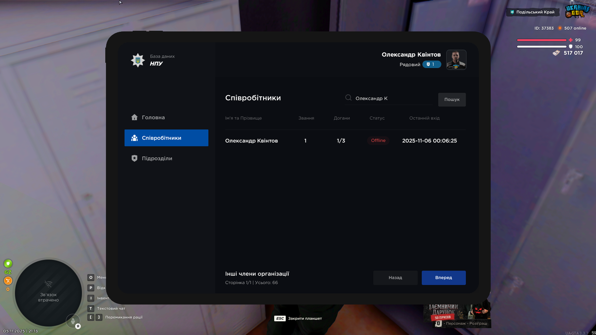Click the Ім'я та Прізвище column header
Viewport: 596px width, 335px height.
point(244,118)
